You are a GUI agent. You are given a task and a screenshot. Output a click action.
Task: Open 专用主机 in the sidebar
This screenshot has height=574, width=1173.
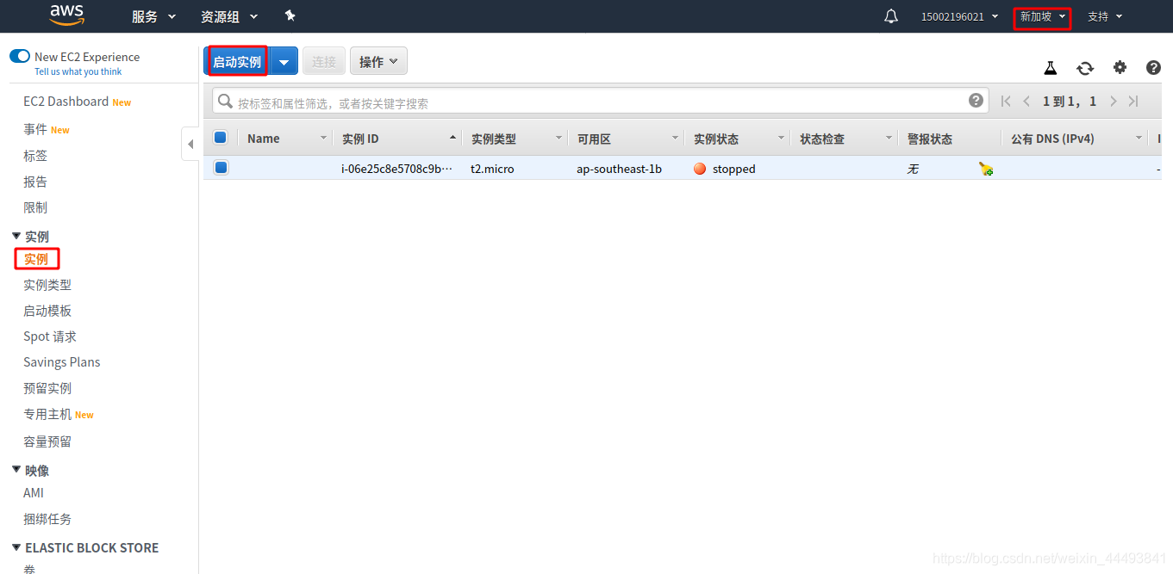[47, 414]
